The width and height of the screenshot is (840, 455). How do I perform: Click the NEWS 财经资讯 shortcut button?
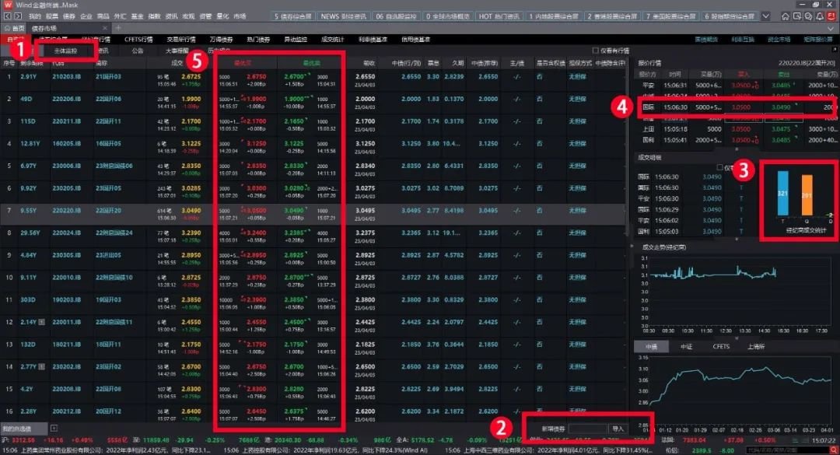coord(344,16)
